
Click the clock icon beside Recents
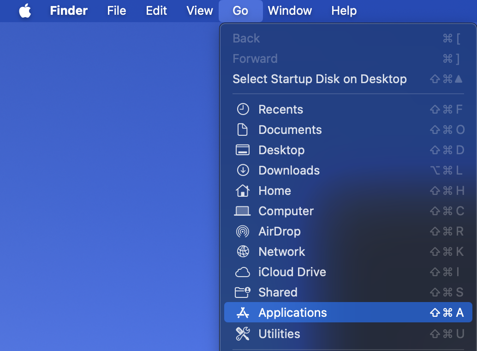pos(243,109)
